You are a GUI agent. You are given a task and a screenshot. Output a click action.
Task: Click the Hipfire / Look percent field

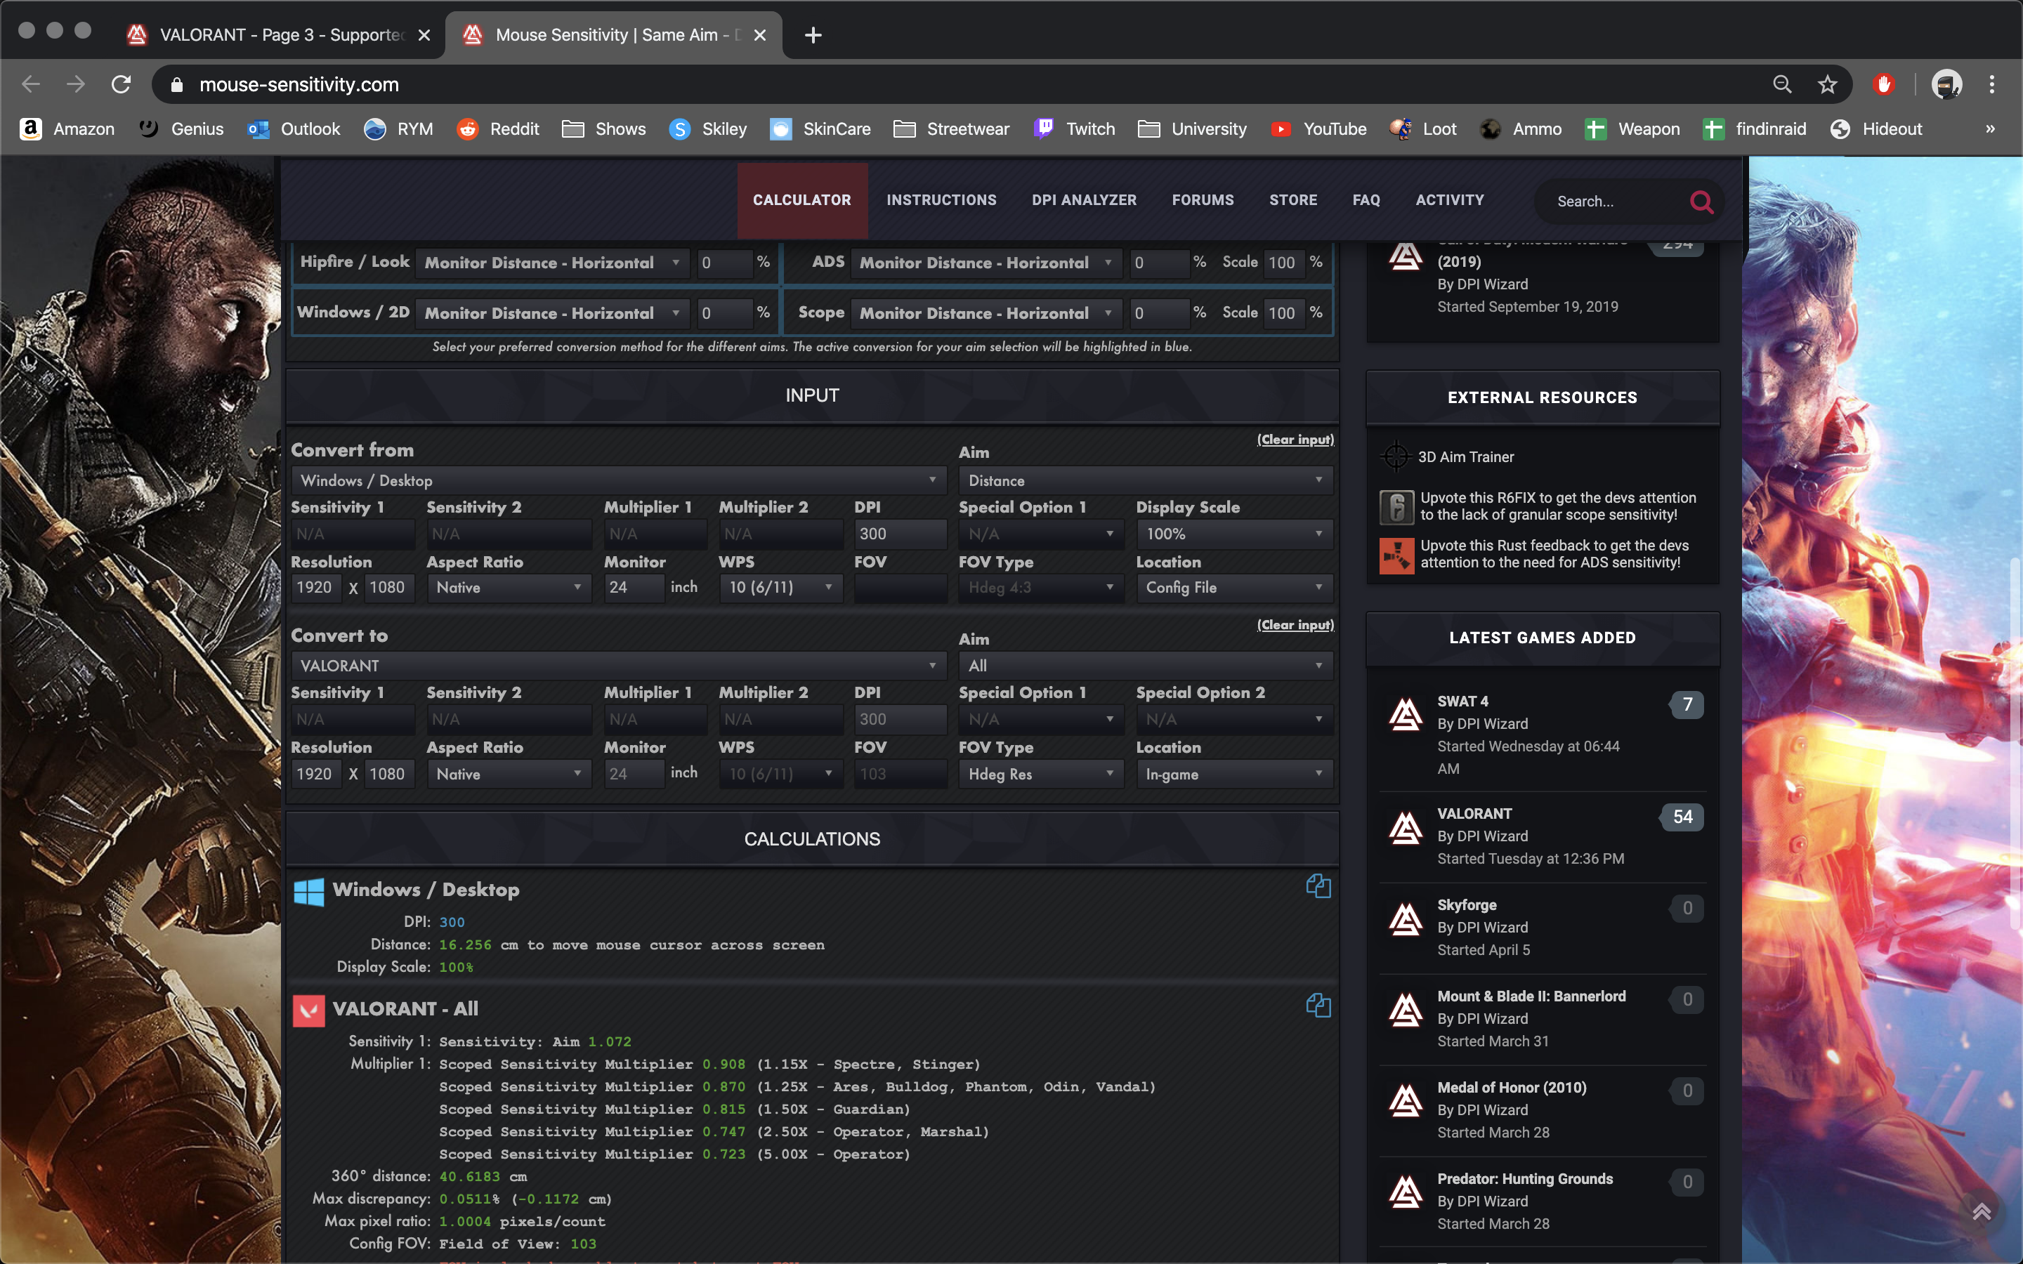coord(724,263)
